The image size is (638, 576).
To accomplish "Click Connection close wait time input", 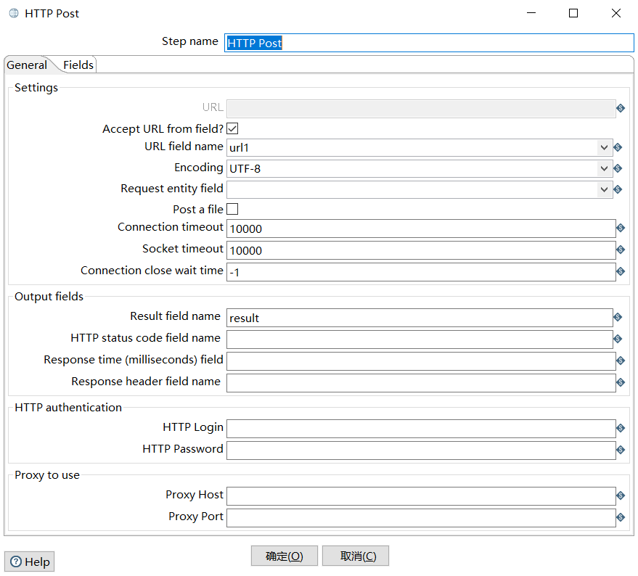I will [x=421, y=272].
